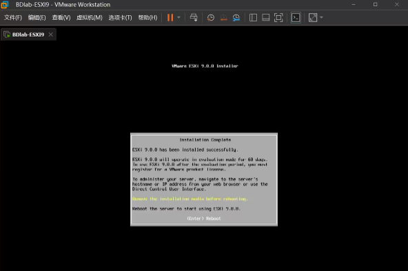Click 'Reboot the server to start using' line
The width and height of the screenshot is (408, 271).
click(x=186, y=209)
